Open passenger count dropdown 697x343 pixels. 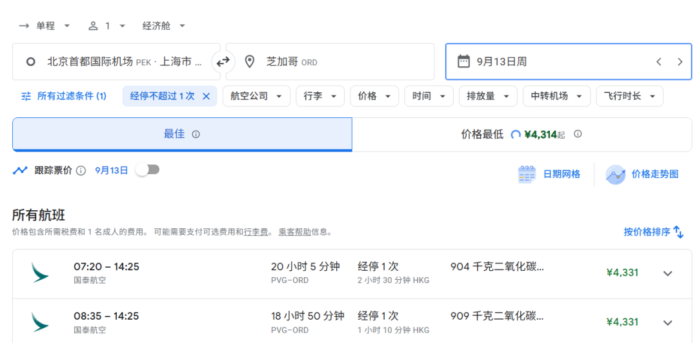coord(107,26)
